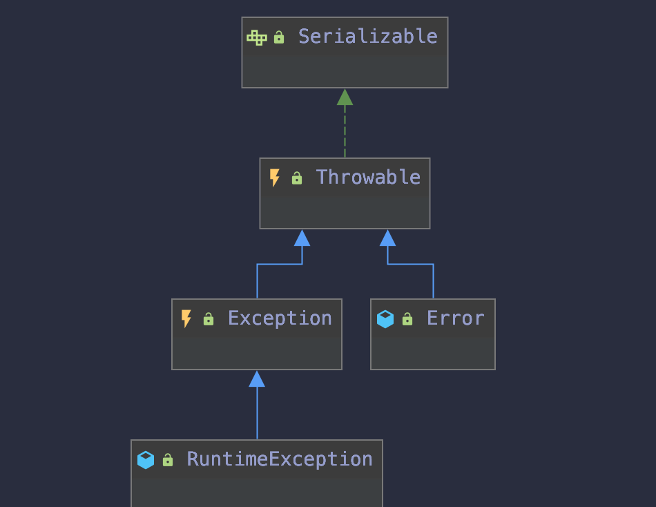Select the Throwable class name
Image resolution: width=656 pixels, height=507 pixels.
click(368, 178)
